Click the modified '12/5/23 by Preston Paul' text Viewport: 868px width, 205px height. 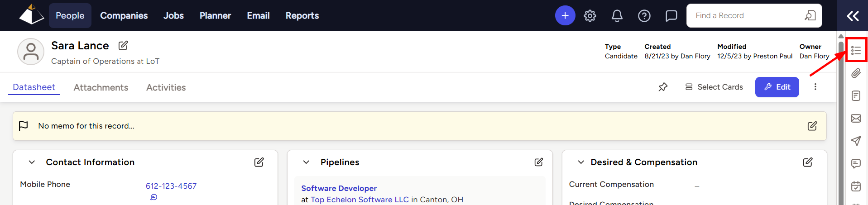pos(755,56)
